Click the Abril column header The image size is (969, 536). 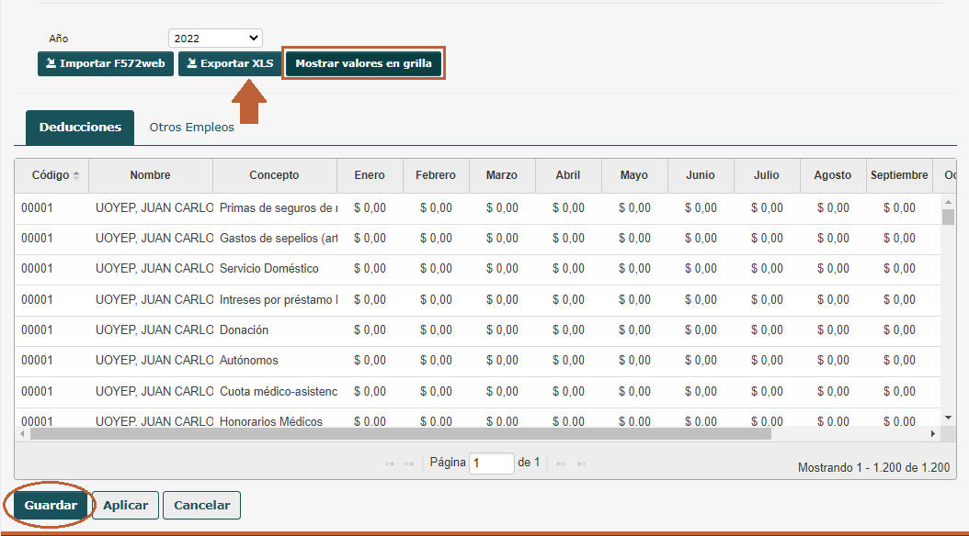[x=568, y=175]
